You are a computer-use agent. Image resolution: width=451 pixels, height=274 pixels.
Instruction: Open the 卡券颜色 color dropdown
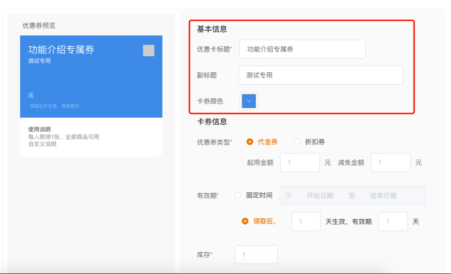point(249,101)
